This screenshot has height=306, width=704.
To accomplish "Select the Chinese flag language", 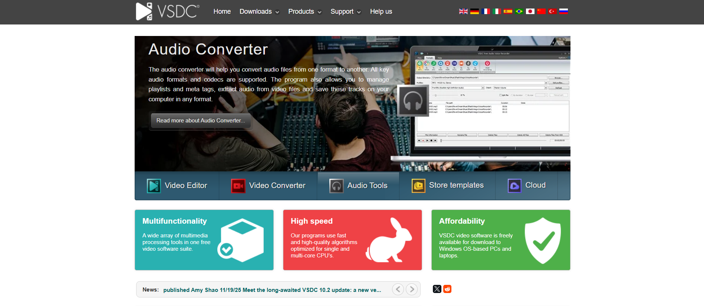I will pyautogui.click(x=541, y=11).
